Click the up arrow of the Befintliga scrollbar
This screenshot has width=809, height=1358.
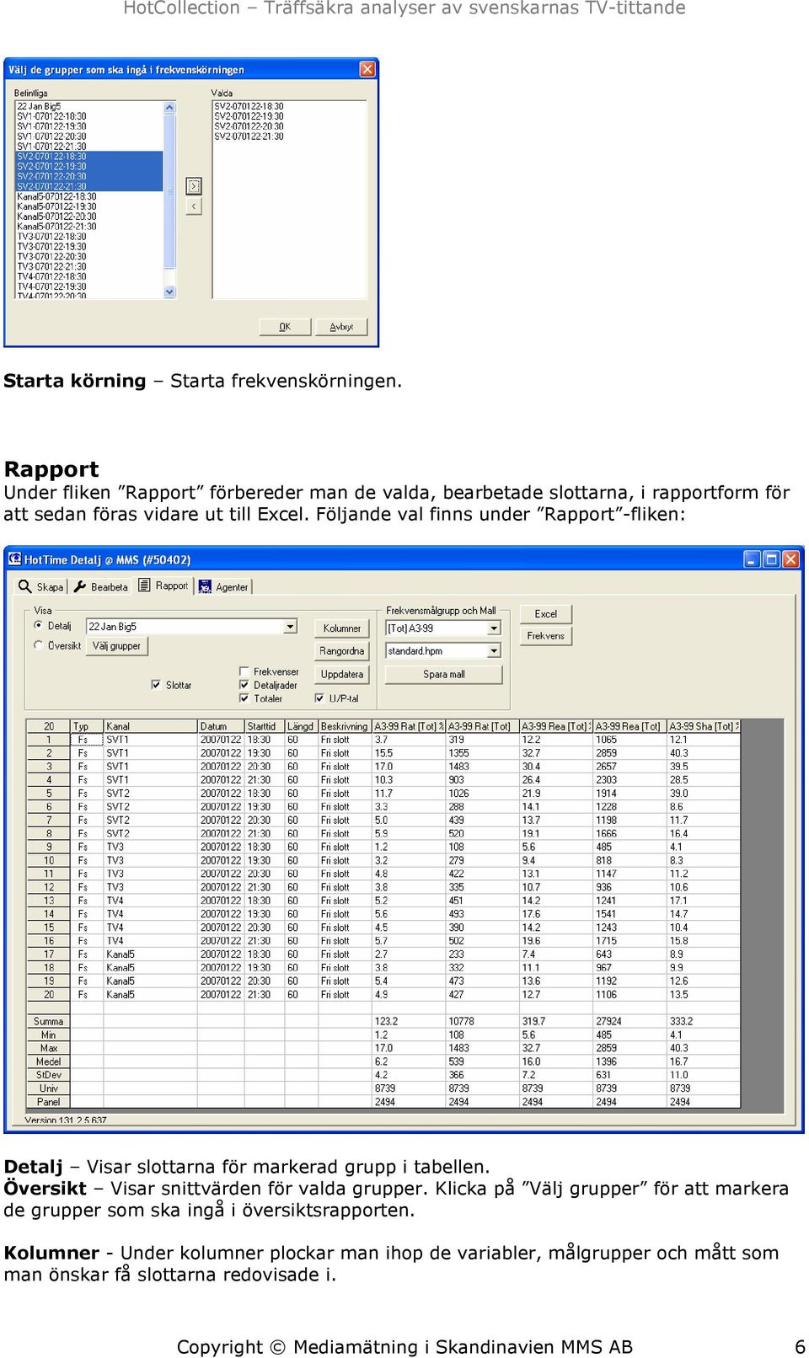(169, 108)
